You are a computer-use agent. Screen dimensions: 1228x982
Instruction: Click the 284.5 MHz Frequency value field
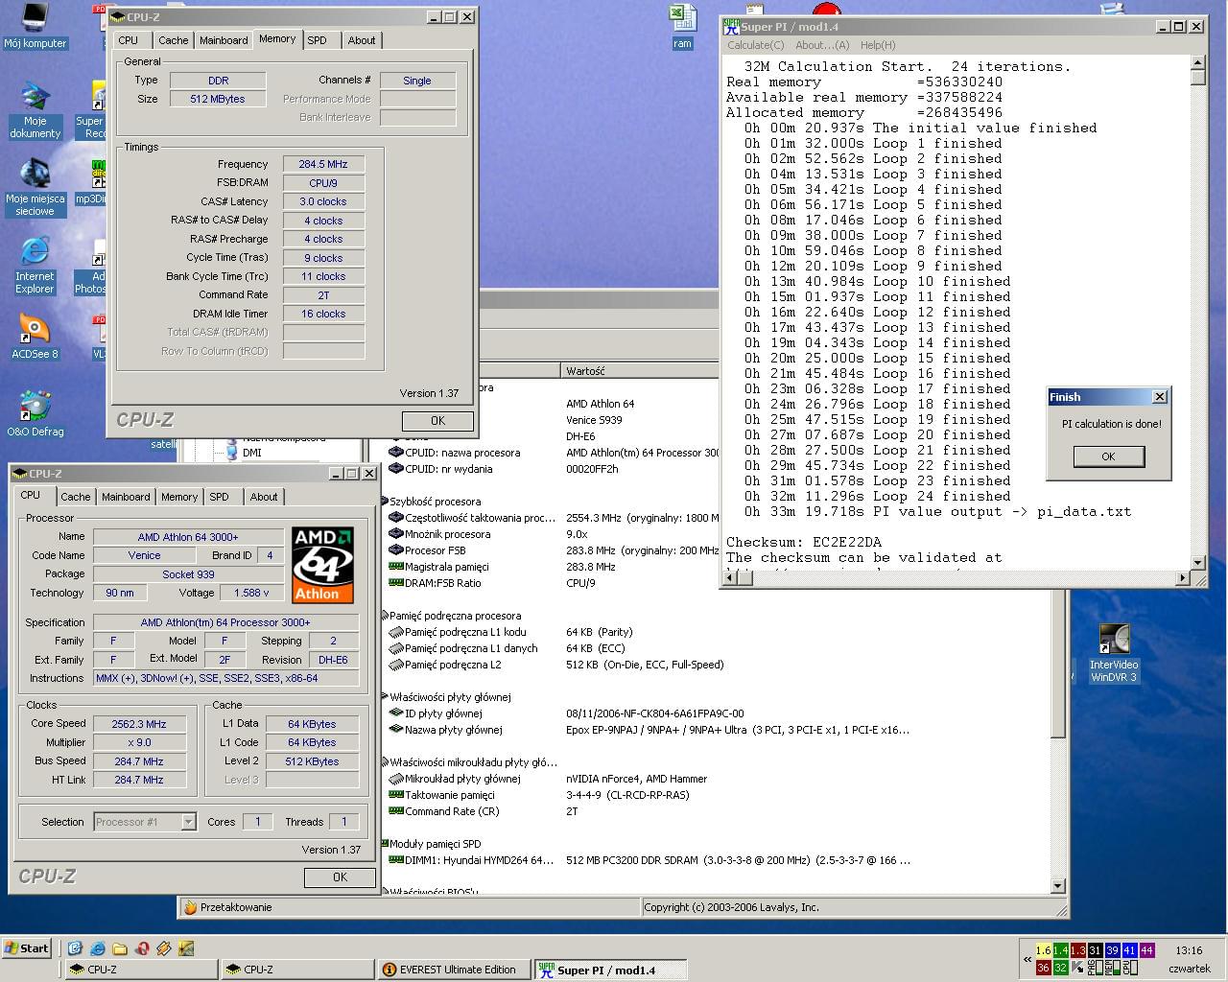pos(323,164)
